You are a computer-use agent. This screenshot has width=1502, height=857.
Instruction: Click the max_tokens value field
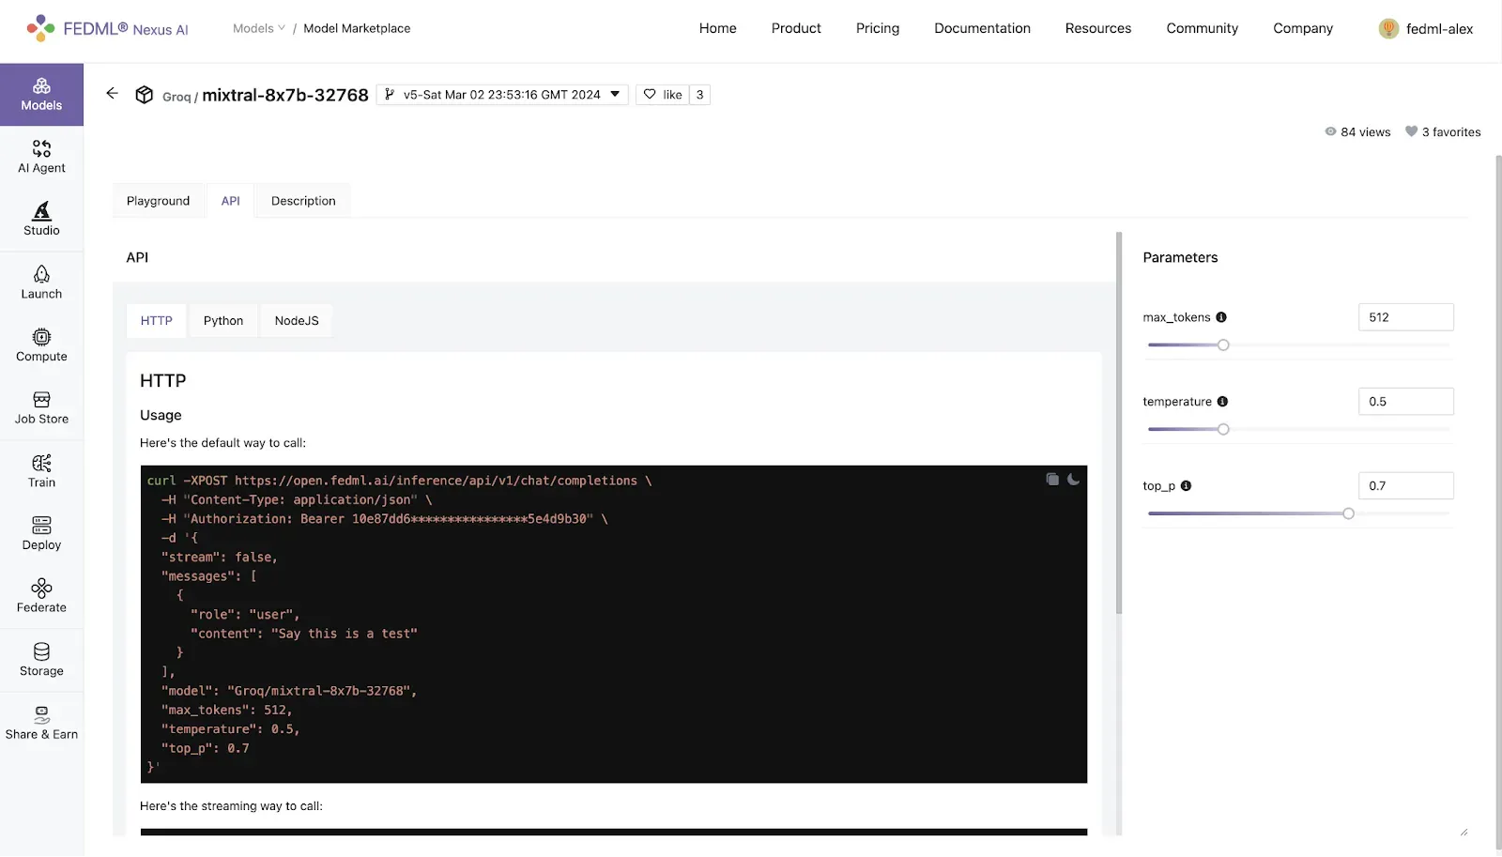pyautogui.click(x=1406, y=317)
